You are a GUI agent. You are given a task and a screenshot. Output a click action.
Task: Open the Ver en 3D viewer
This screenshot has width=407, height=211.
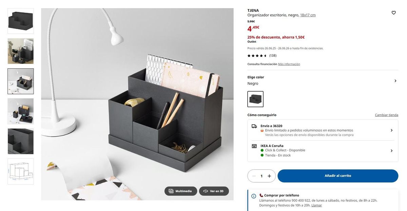click(x=214, y=191)
